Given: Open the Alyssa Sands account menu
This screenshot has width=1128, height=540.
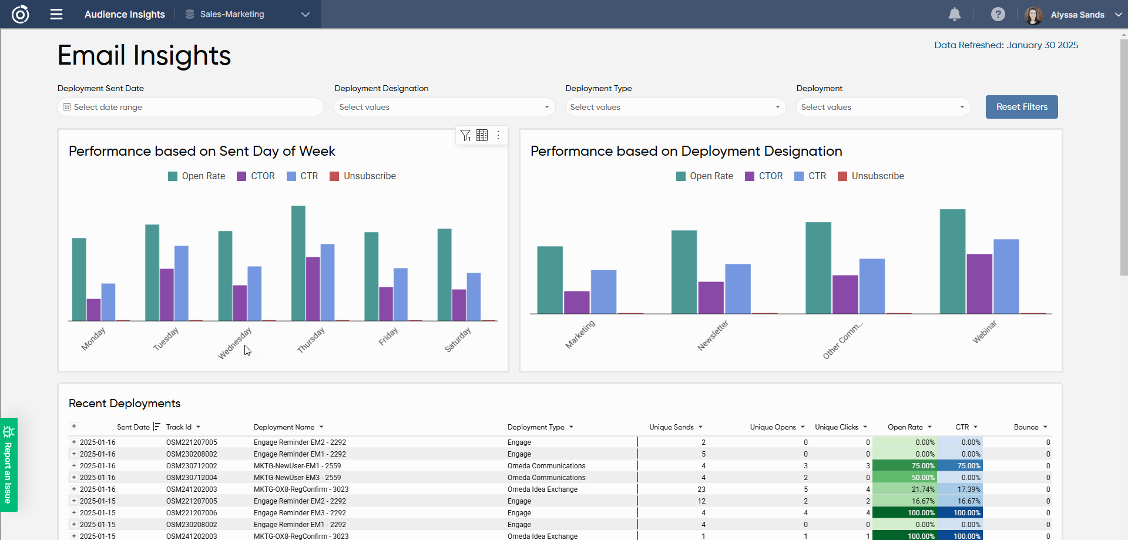Looking at the screenshot, I should (1079, 15).
